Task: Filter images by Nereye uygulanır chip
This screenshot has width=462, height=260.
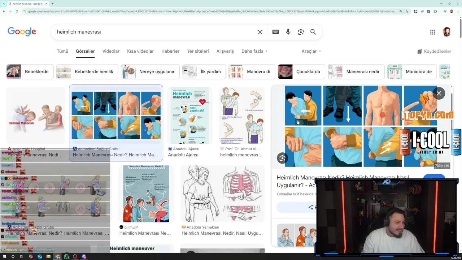Action: pyautogui.click(x=150, y=71)
